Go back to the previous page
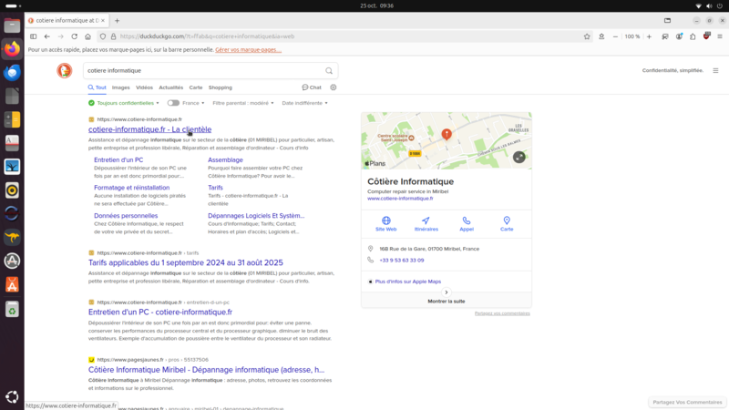Image resolution: width=729 pixels, height=410 pixels. [x=47, y=36]
